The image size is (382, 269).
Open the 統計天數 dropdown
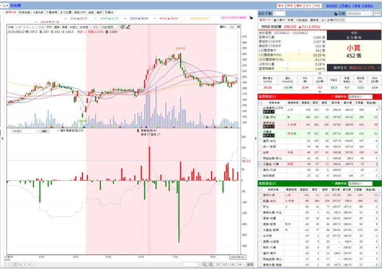pyautogui.click(x=279, y=13)
